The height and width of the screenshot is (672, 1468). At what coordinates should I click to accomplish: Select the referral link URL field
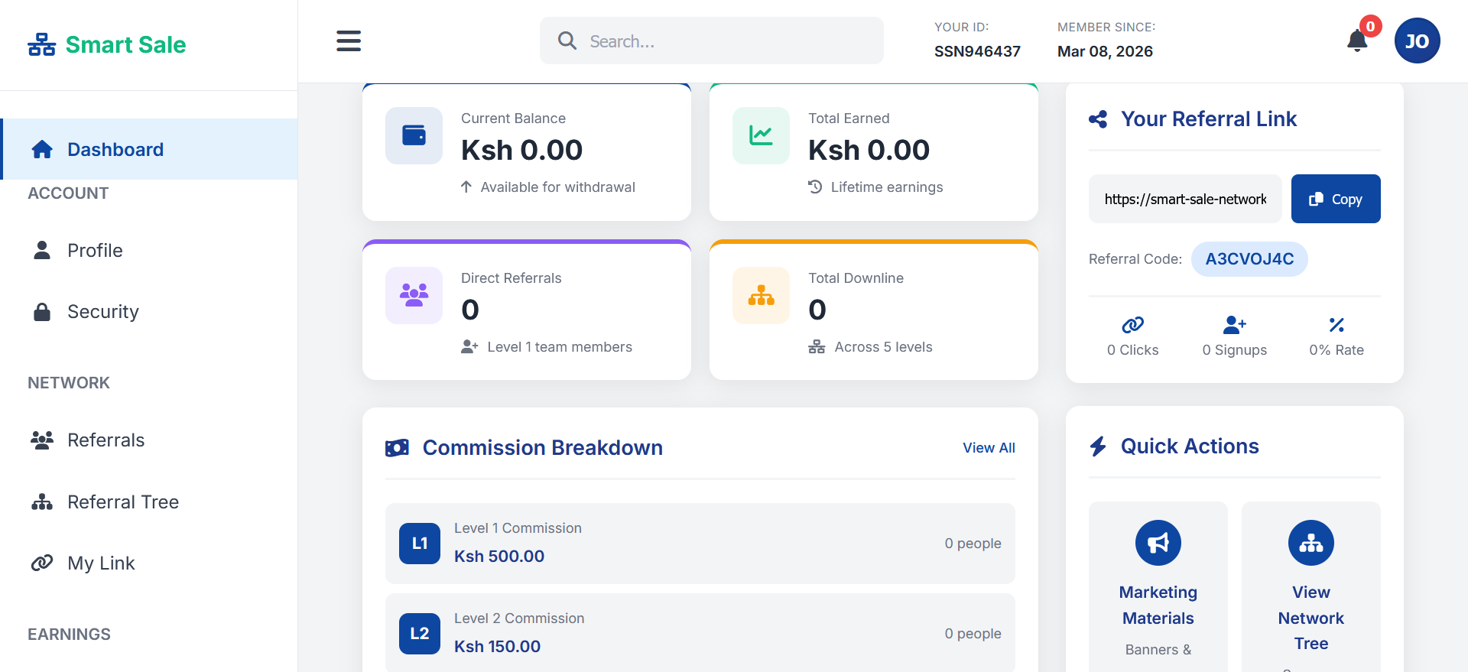pyautogui.click(x=1184, y=200)
